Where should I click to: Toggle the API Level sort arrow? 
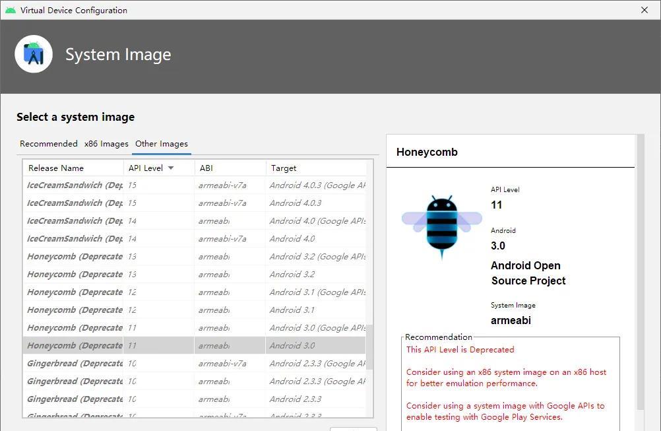(171, 168)
